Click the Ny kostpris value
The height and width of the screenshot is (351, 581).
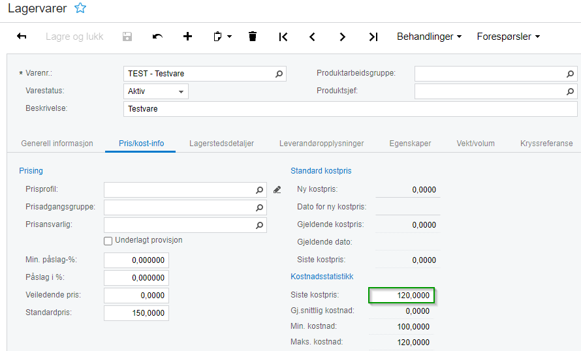coord(407,190)
